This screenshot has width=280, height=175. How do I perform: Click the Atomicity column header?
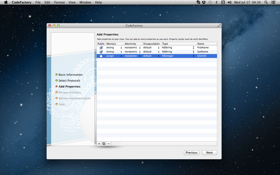[133, 44]
